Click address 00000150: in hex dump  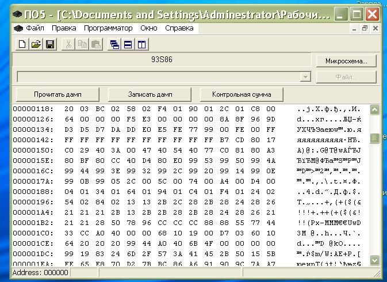(33, 150)
